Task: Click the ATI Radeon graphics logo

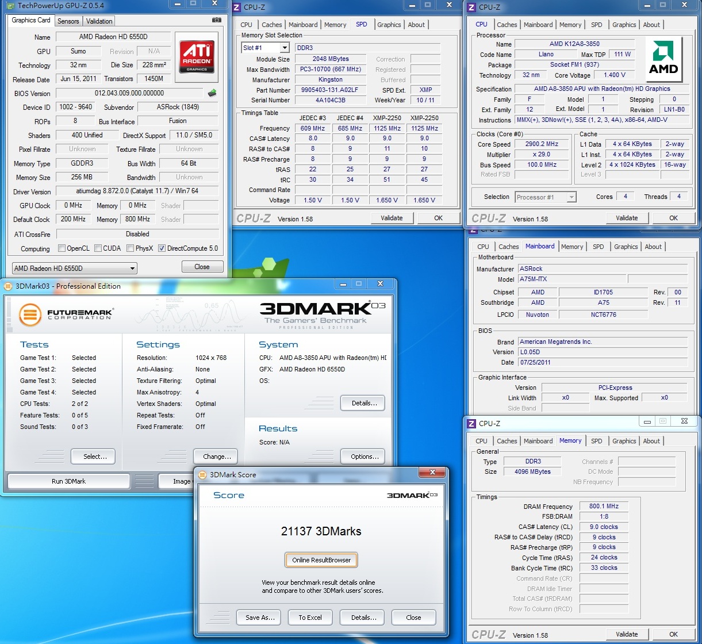Action: click(x=197, y=56)
